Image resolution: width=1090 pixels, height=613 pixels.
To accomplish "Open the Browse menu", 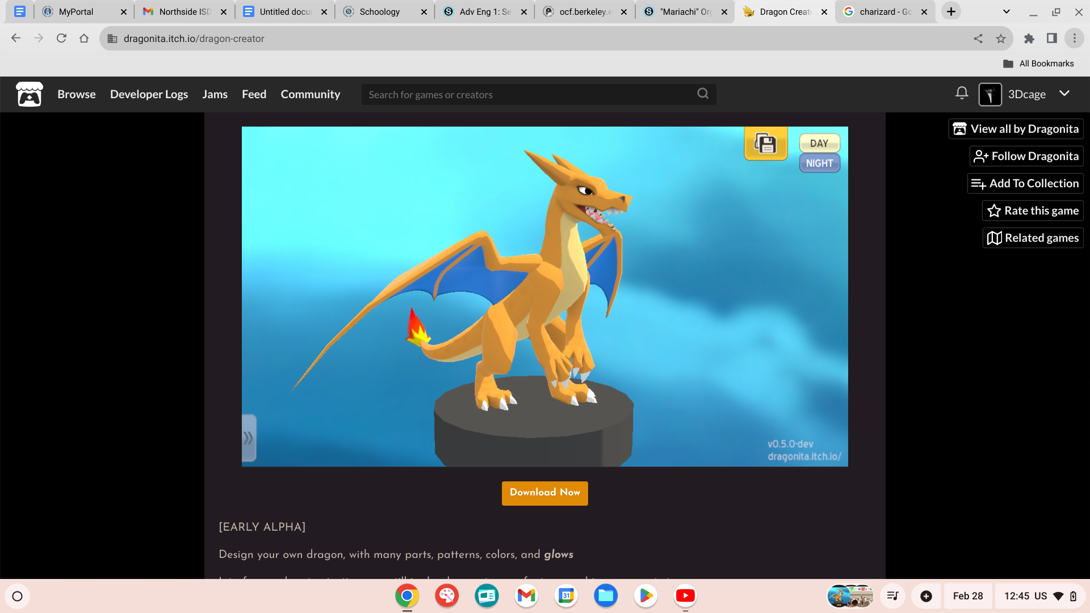I will point(77,94).
